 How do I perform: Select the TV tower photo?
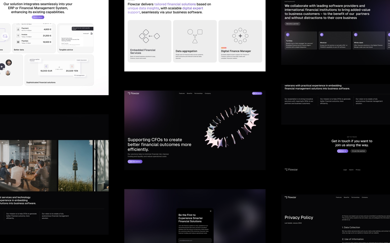75,166
